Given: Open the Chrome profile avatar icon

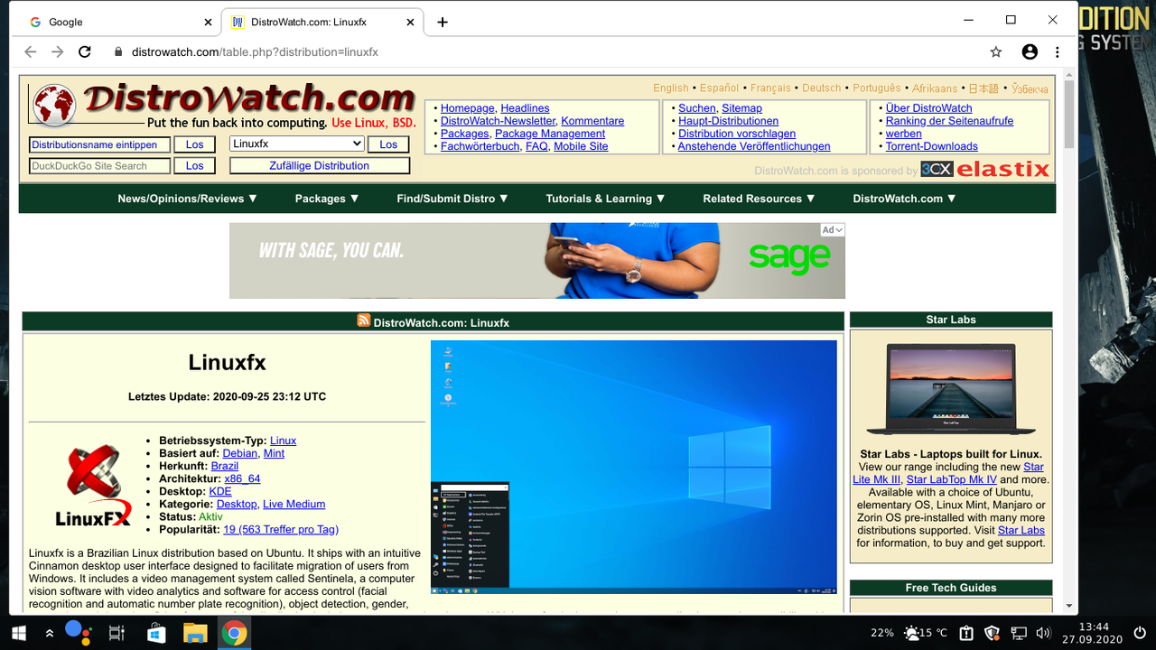Looking at the screenshot, I should pos(1030,51).
